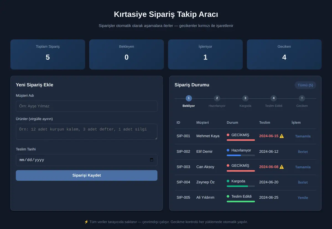Click the red progress bar of SIP-001
The width and height of the screenshot is (332, 229).
pos(241,140)
